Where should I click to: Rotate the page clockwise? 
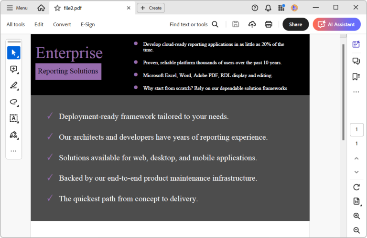coord(356,187)
